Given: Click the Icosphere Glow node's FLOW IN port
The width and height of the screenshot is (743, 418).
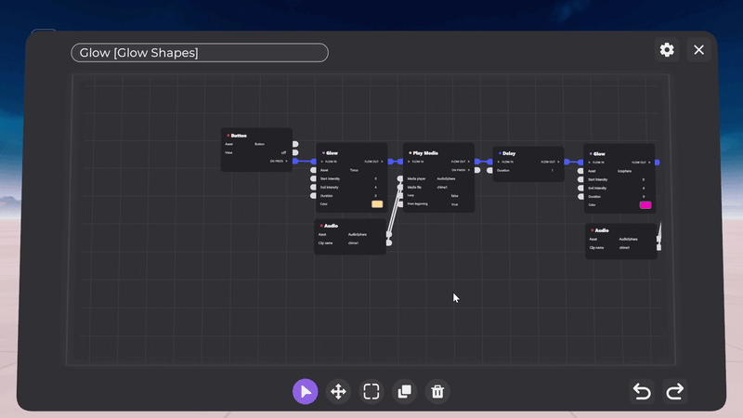Looking at the screenshot, I should (x=581, y=163).
